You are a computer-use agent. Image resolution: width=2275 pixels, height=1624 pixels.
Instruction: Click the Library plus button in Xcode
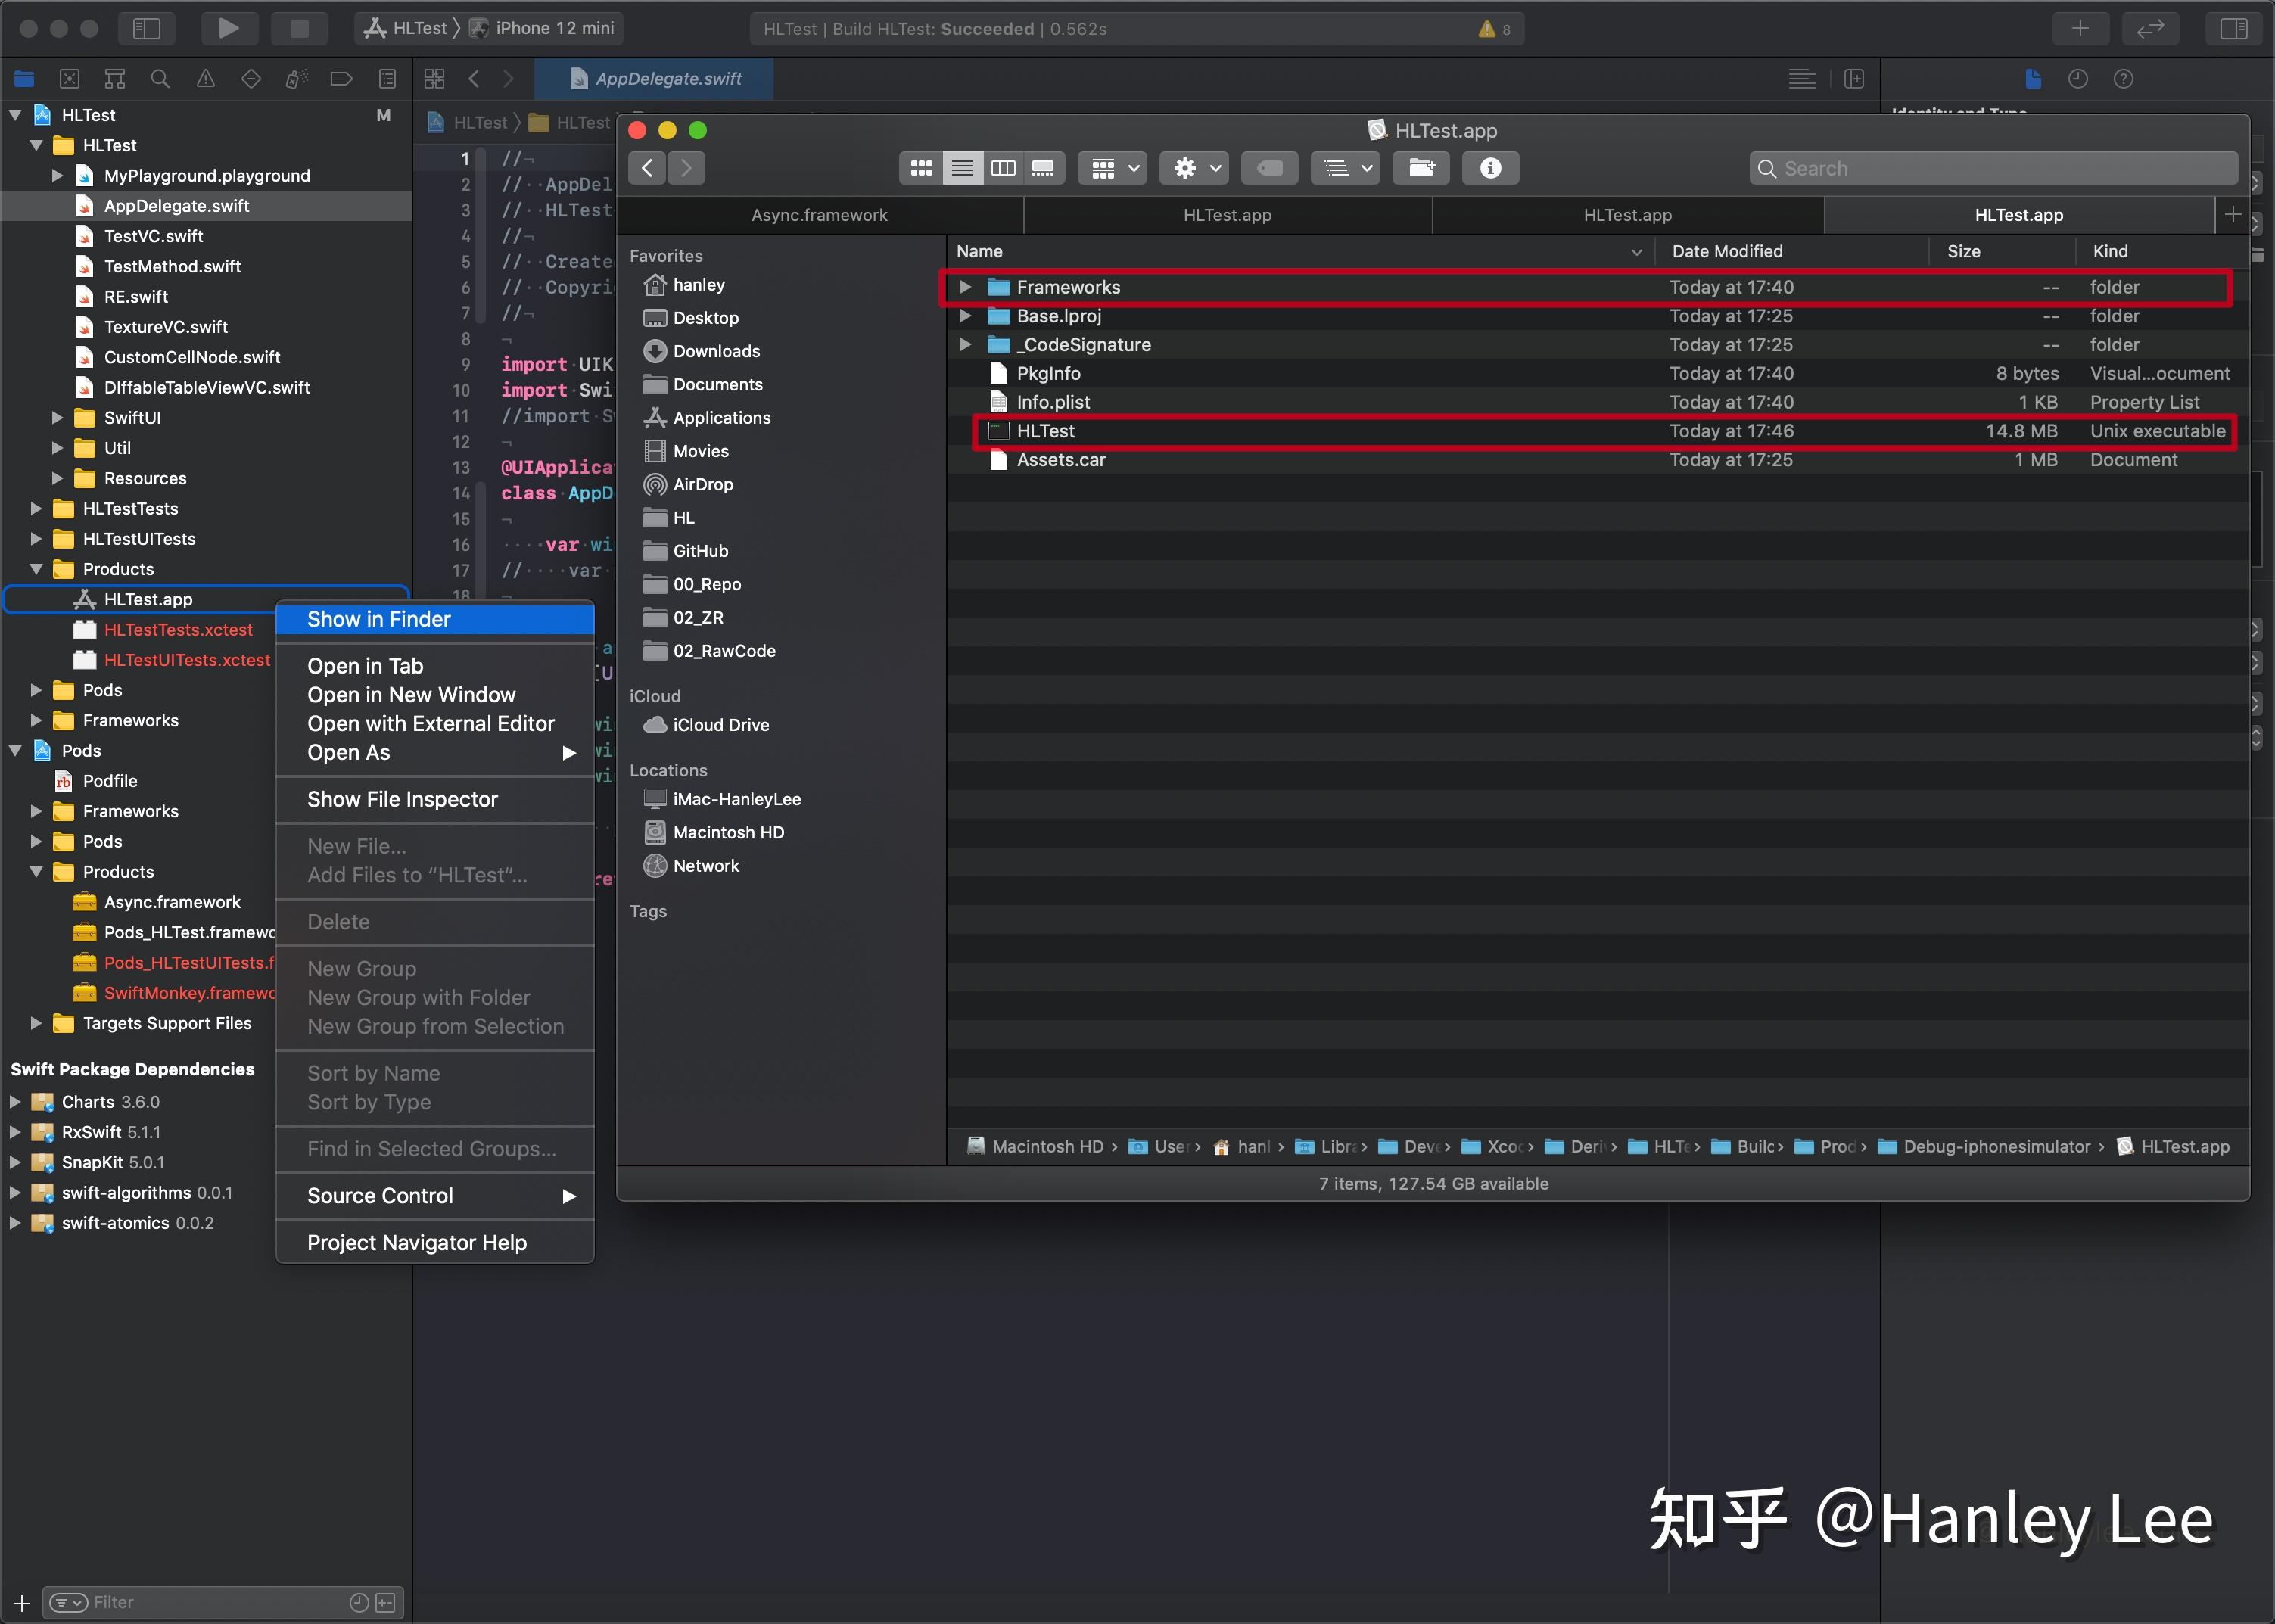point(2080,28)
